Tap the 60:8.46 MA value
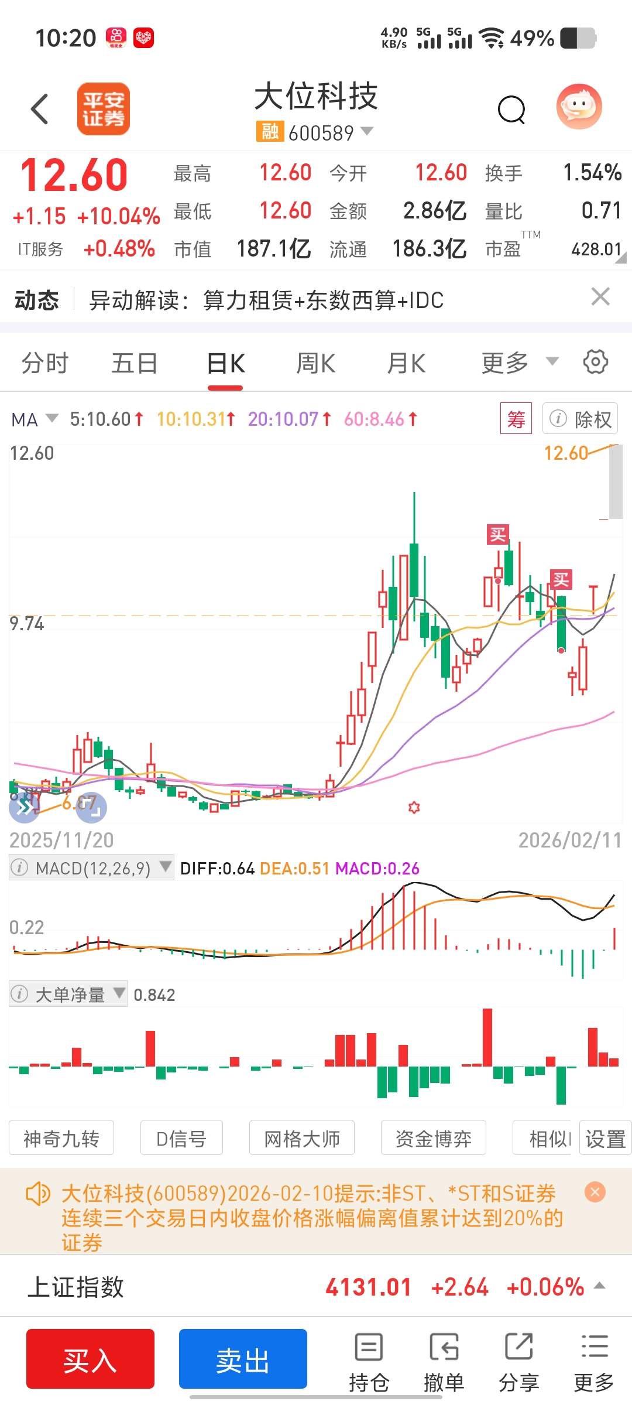This screenshot has width=632, height=1401. 380,419
